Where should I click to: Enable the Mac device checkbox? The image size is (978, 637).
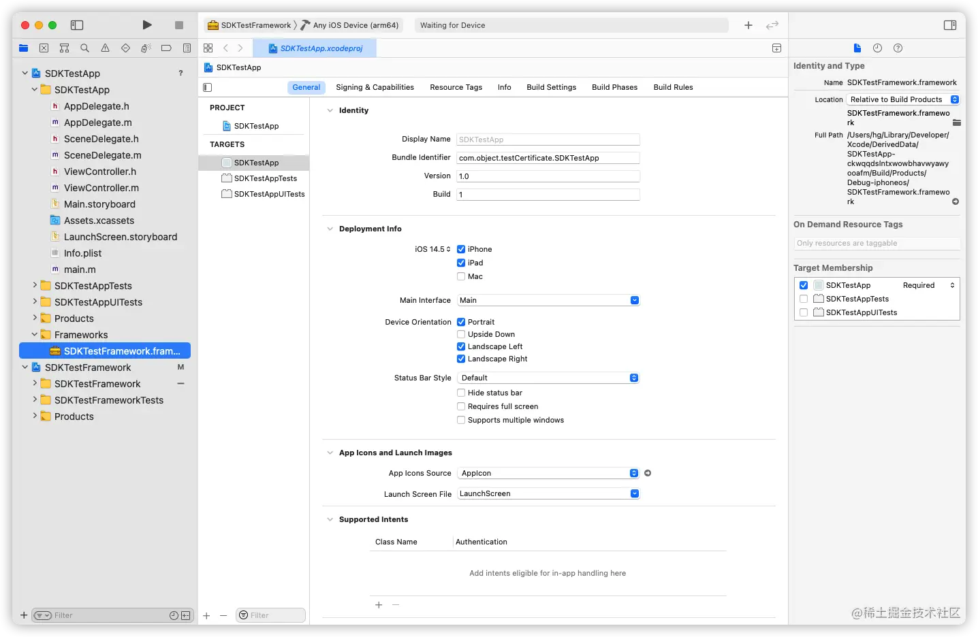point(461,276)
